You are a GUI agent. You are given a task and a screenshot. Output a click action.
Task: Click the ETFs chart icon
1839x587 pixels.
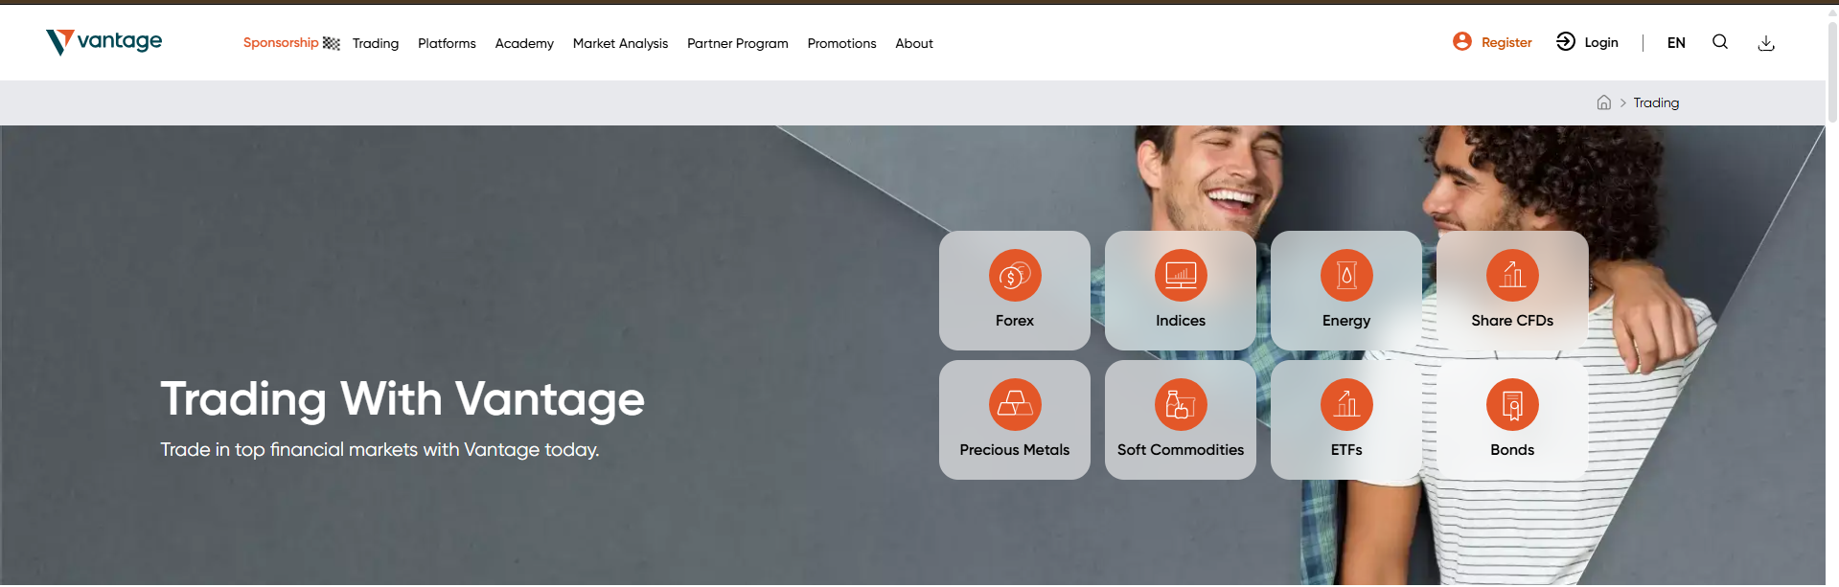coord(1346,405)
